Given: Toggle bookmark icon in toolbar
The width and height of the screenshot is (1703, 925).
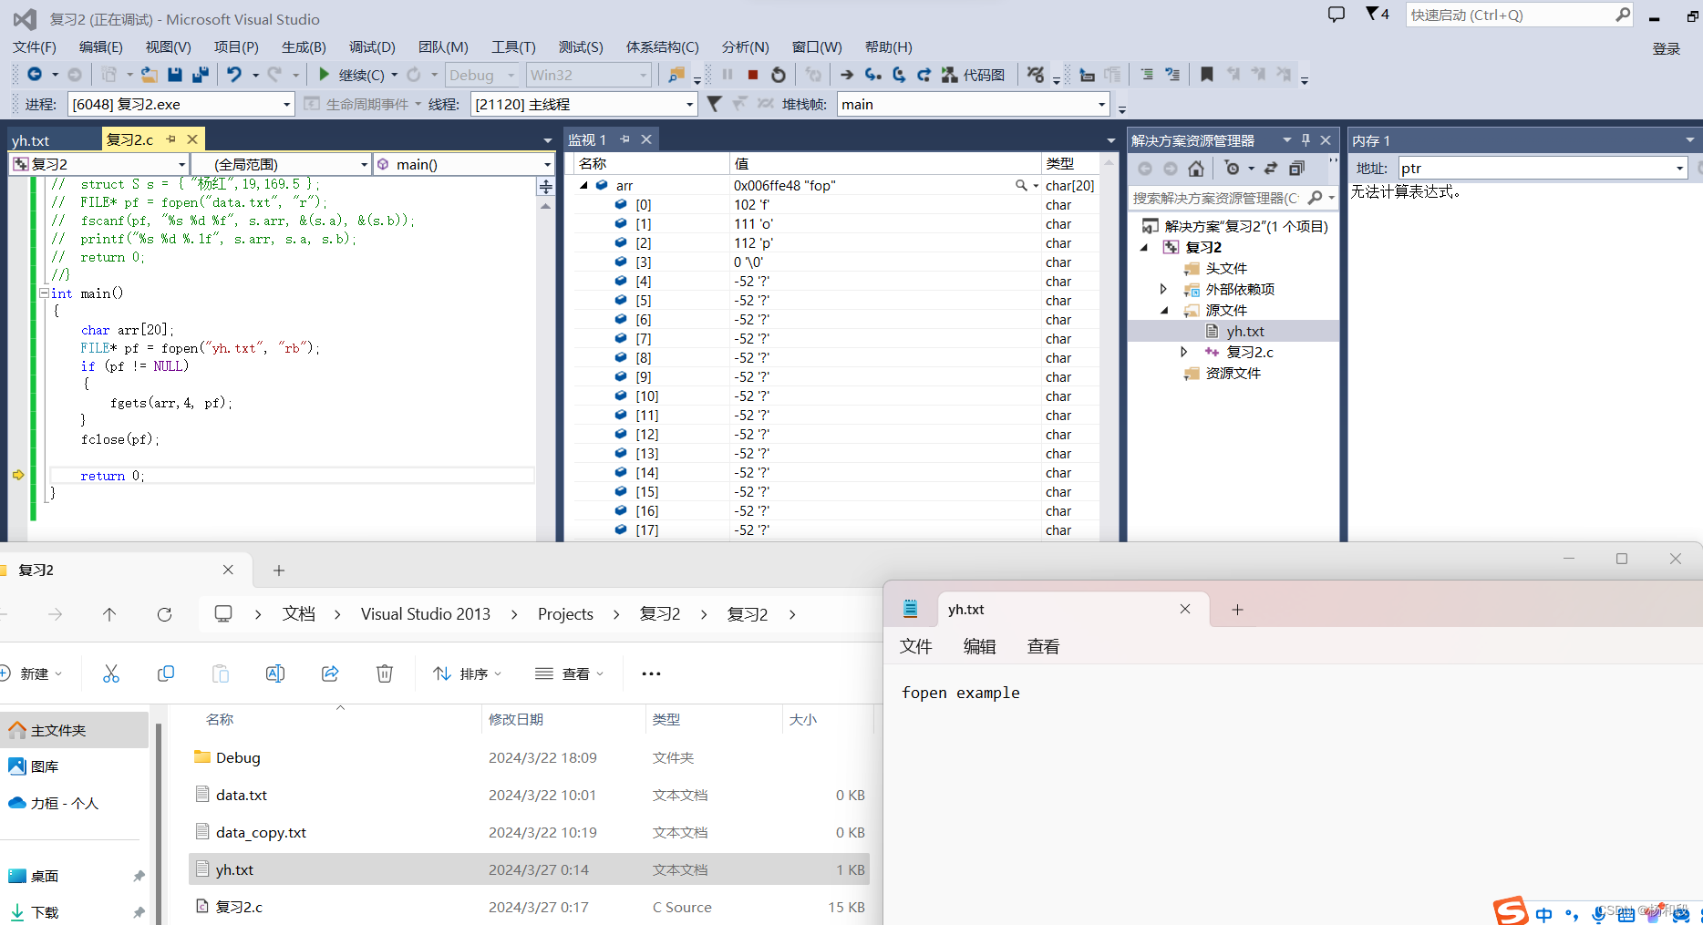Looking at the screenshot, I should (x=1207, y=75).
